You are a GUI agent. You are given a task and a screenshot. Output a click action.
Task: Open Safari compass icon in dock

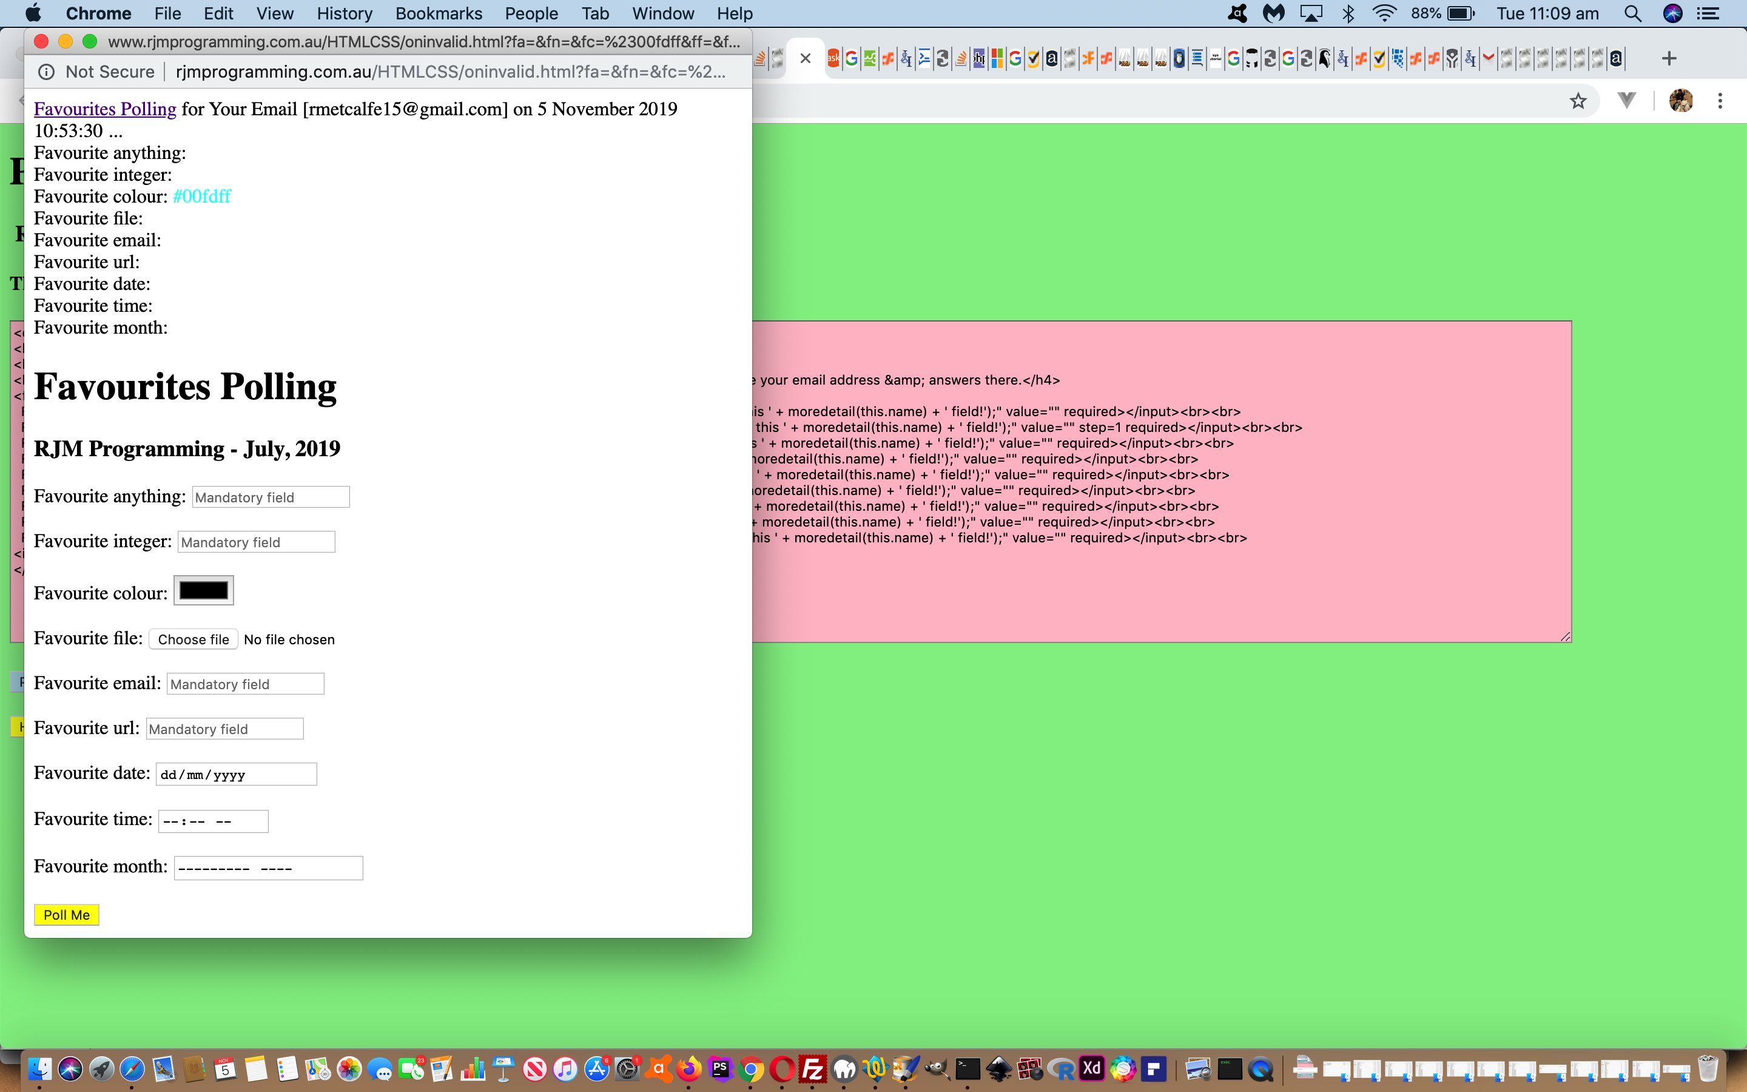(x=132, y=1069)
